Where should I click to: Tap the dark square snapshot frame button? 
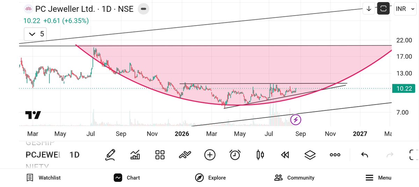(x=383, y=9)
